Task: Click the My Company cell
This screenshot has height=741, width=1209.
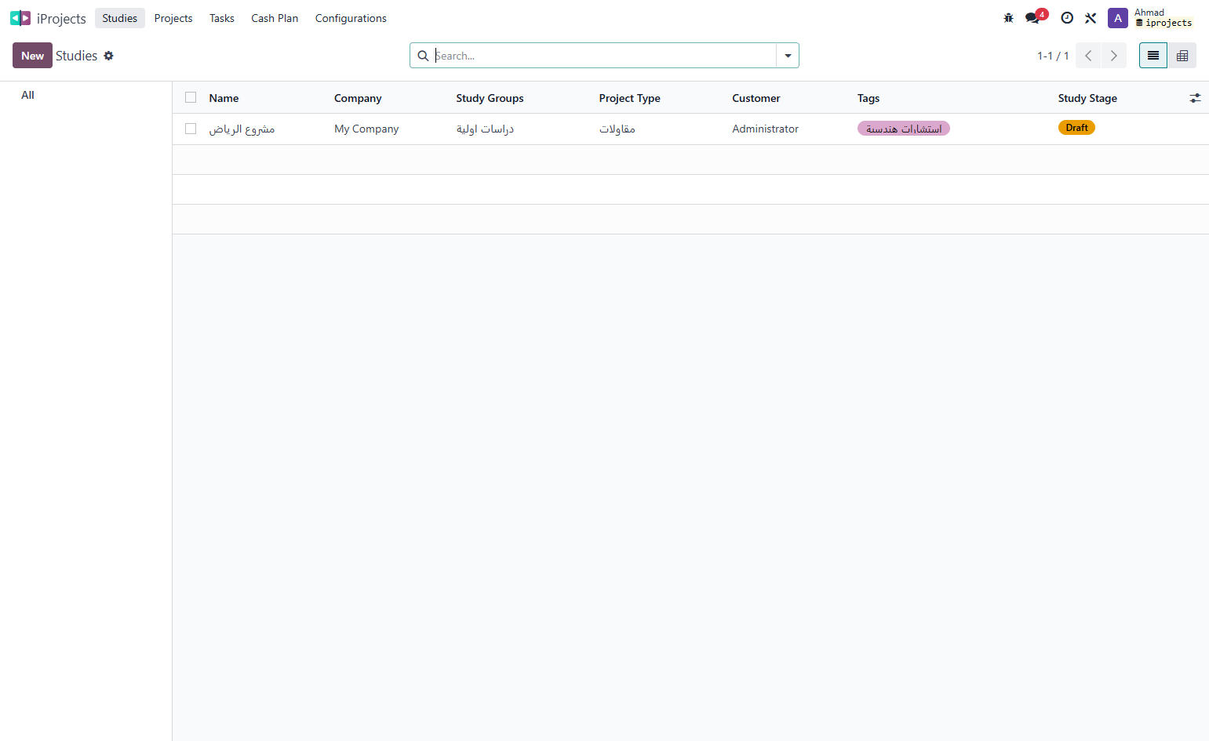Action: [366, 129]
